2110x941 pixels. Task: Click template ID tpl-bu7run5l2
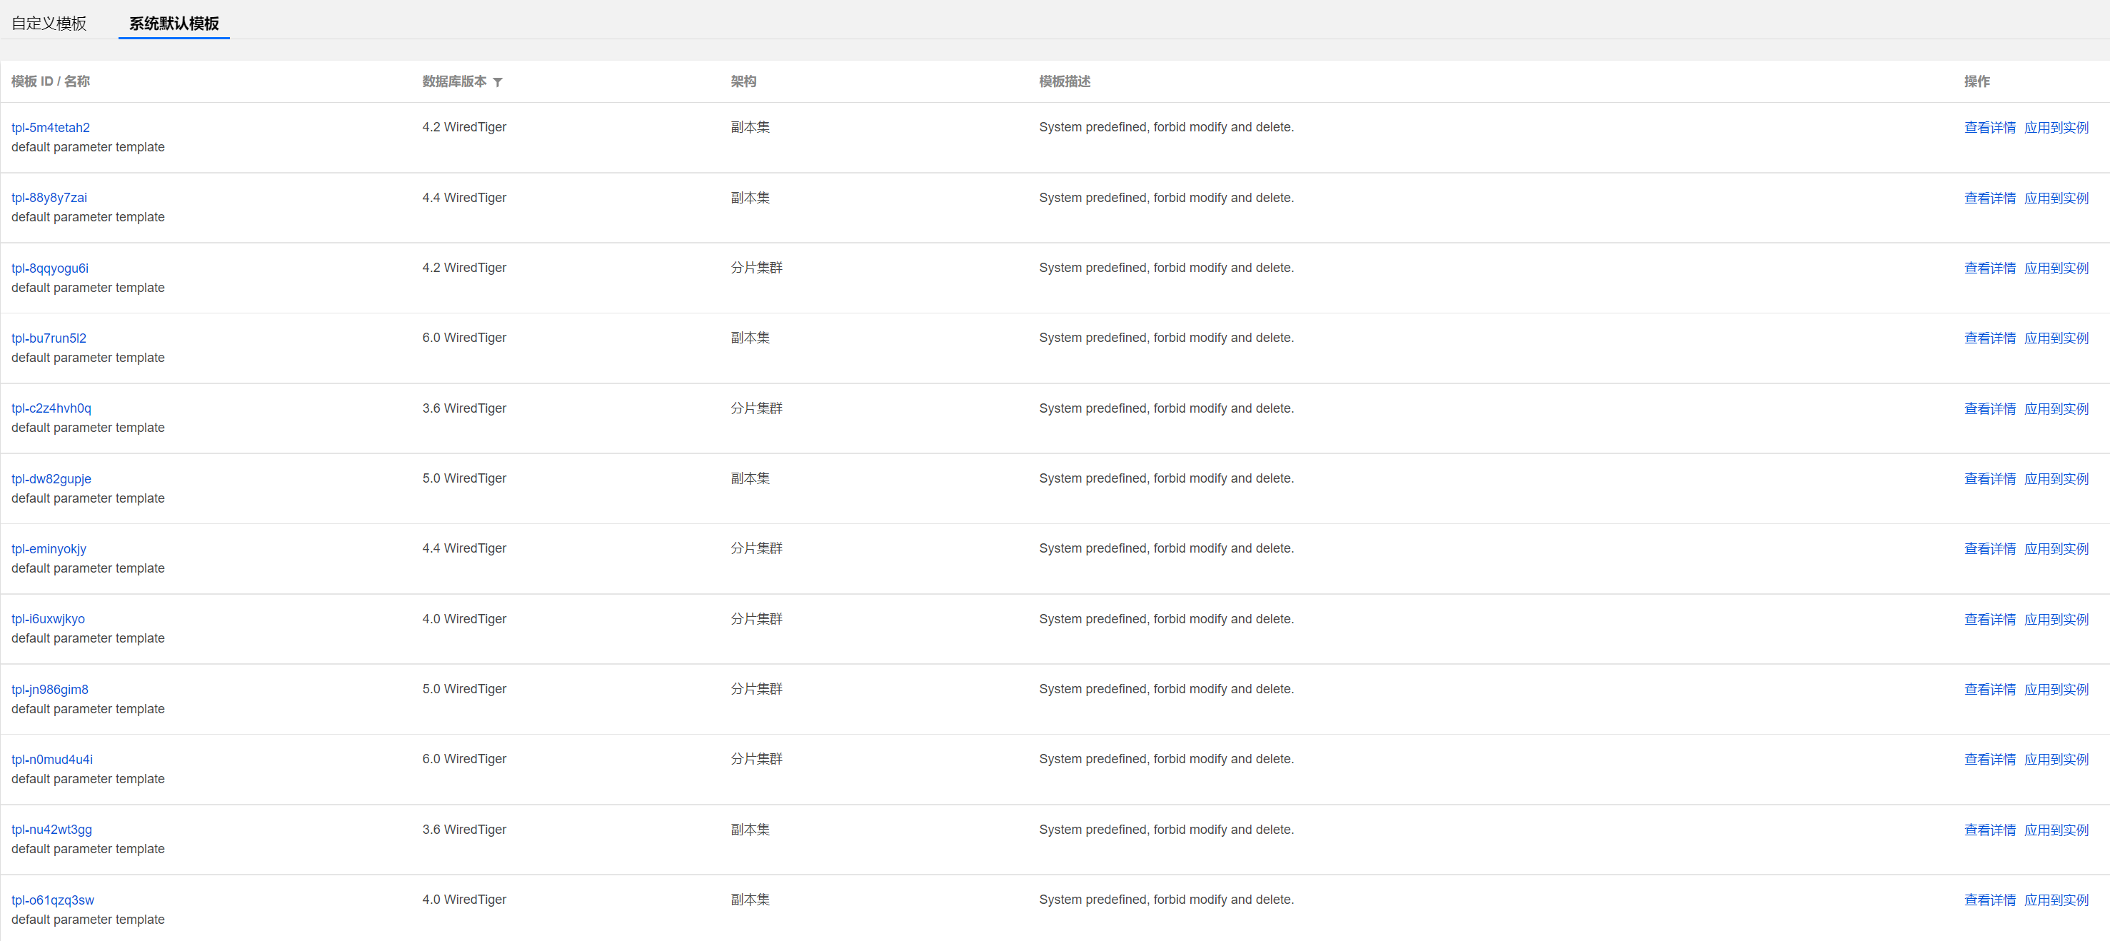(49, 338)
